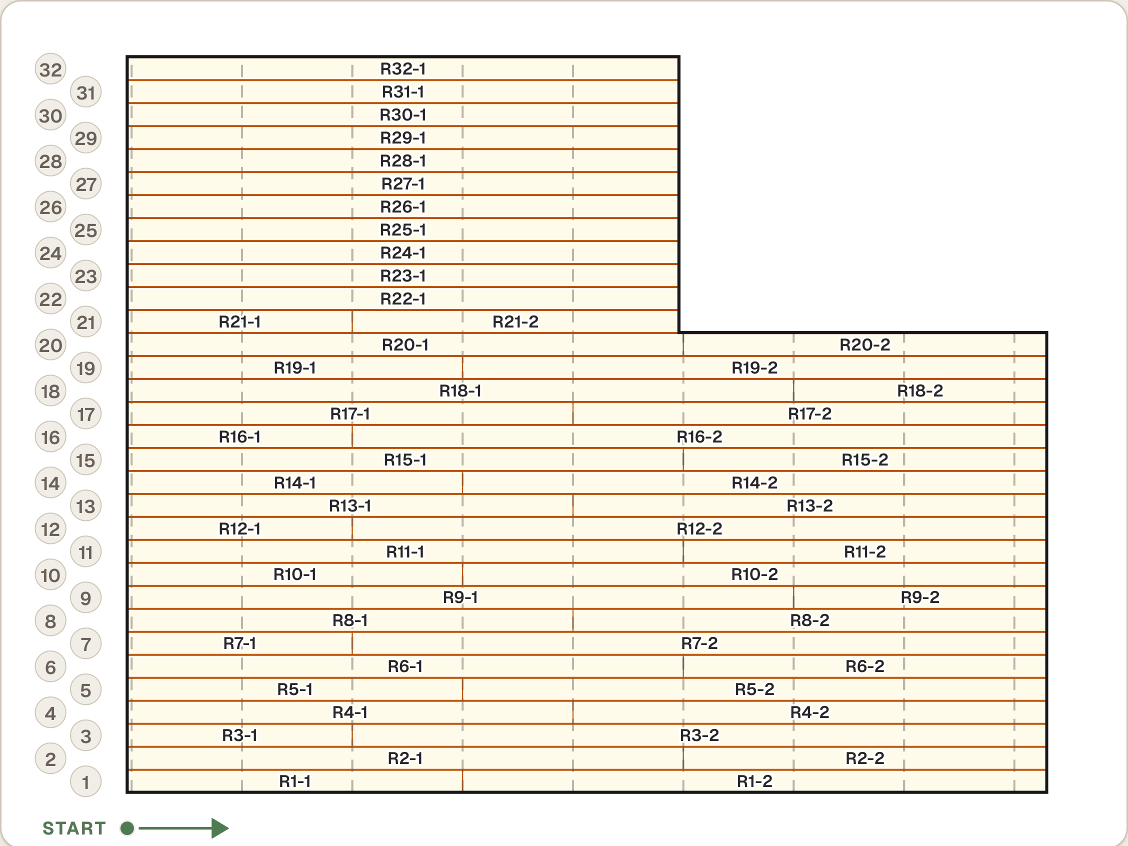Select plank R21-2
The width and height of the screenshot is (1128, 846).
[515, 322]
